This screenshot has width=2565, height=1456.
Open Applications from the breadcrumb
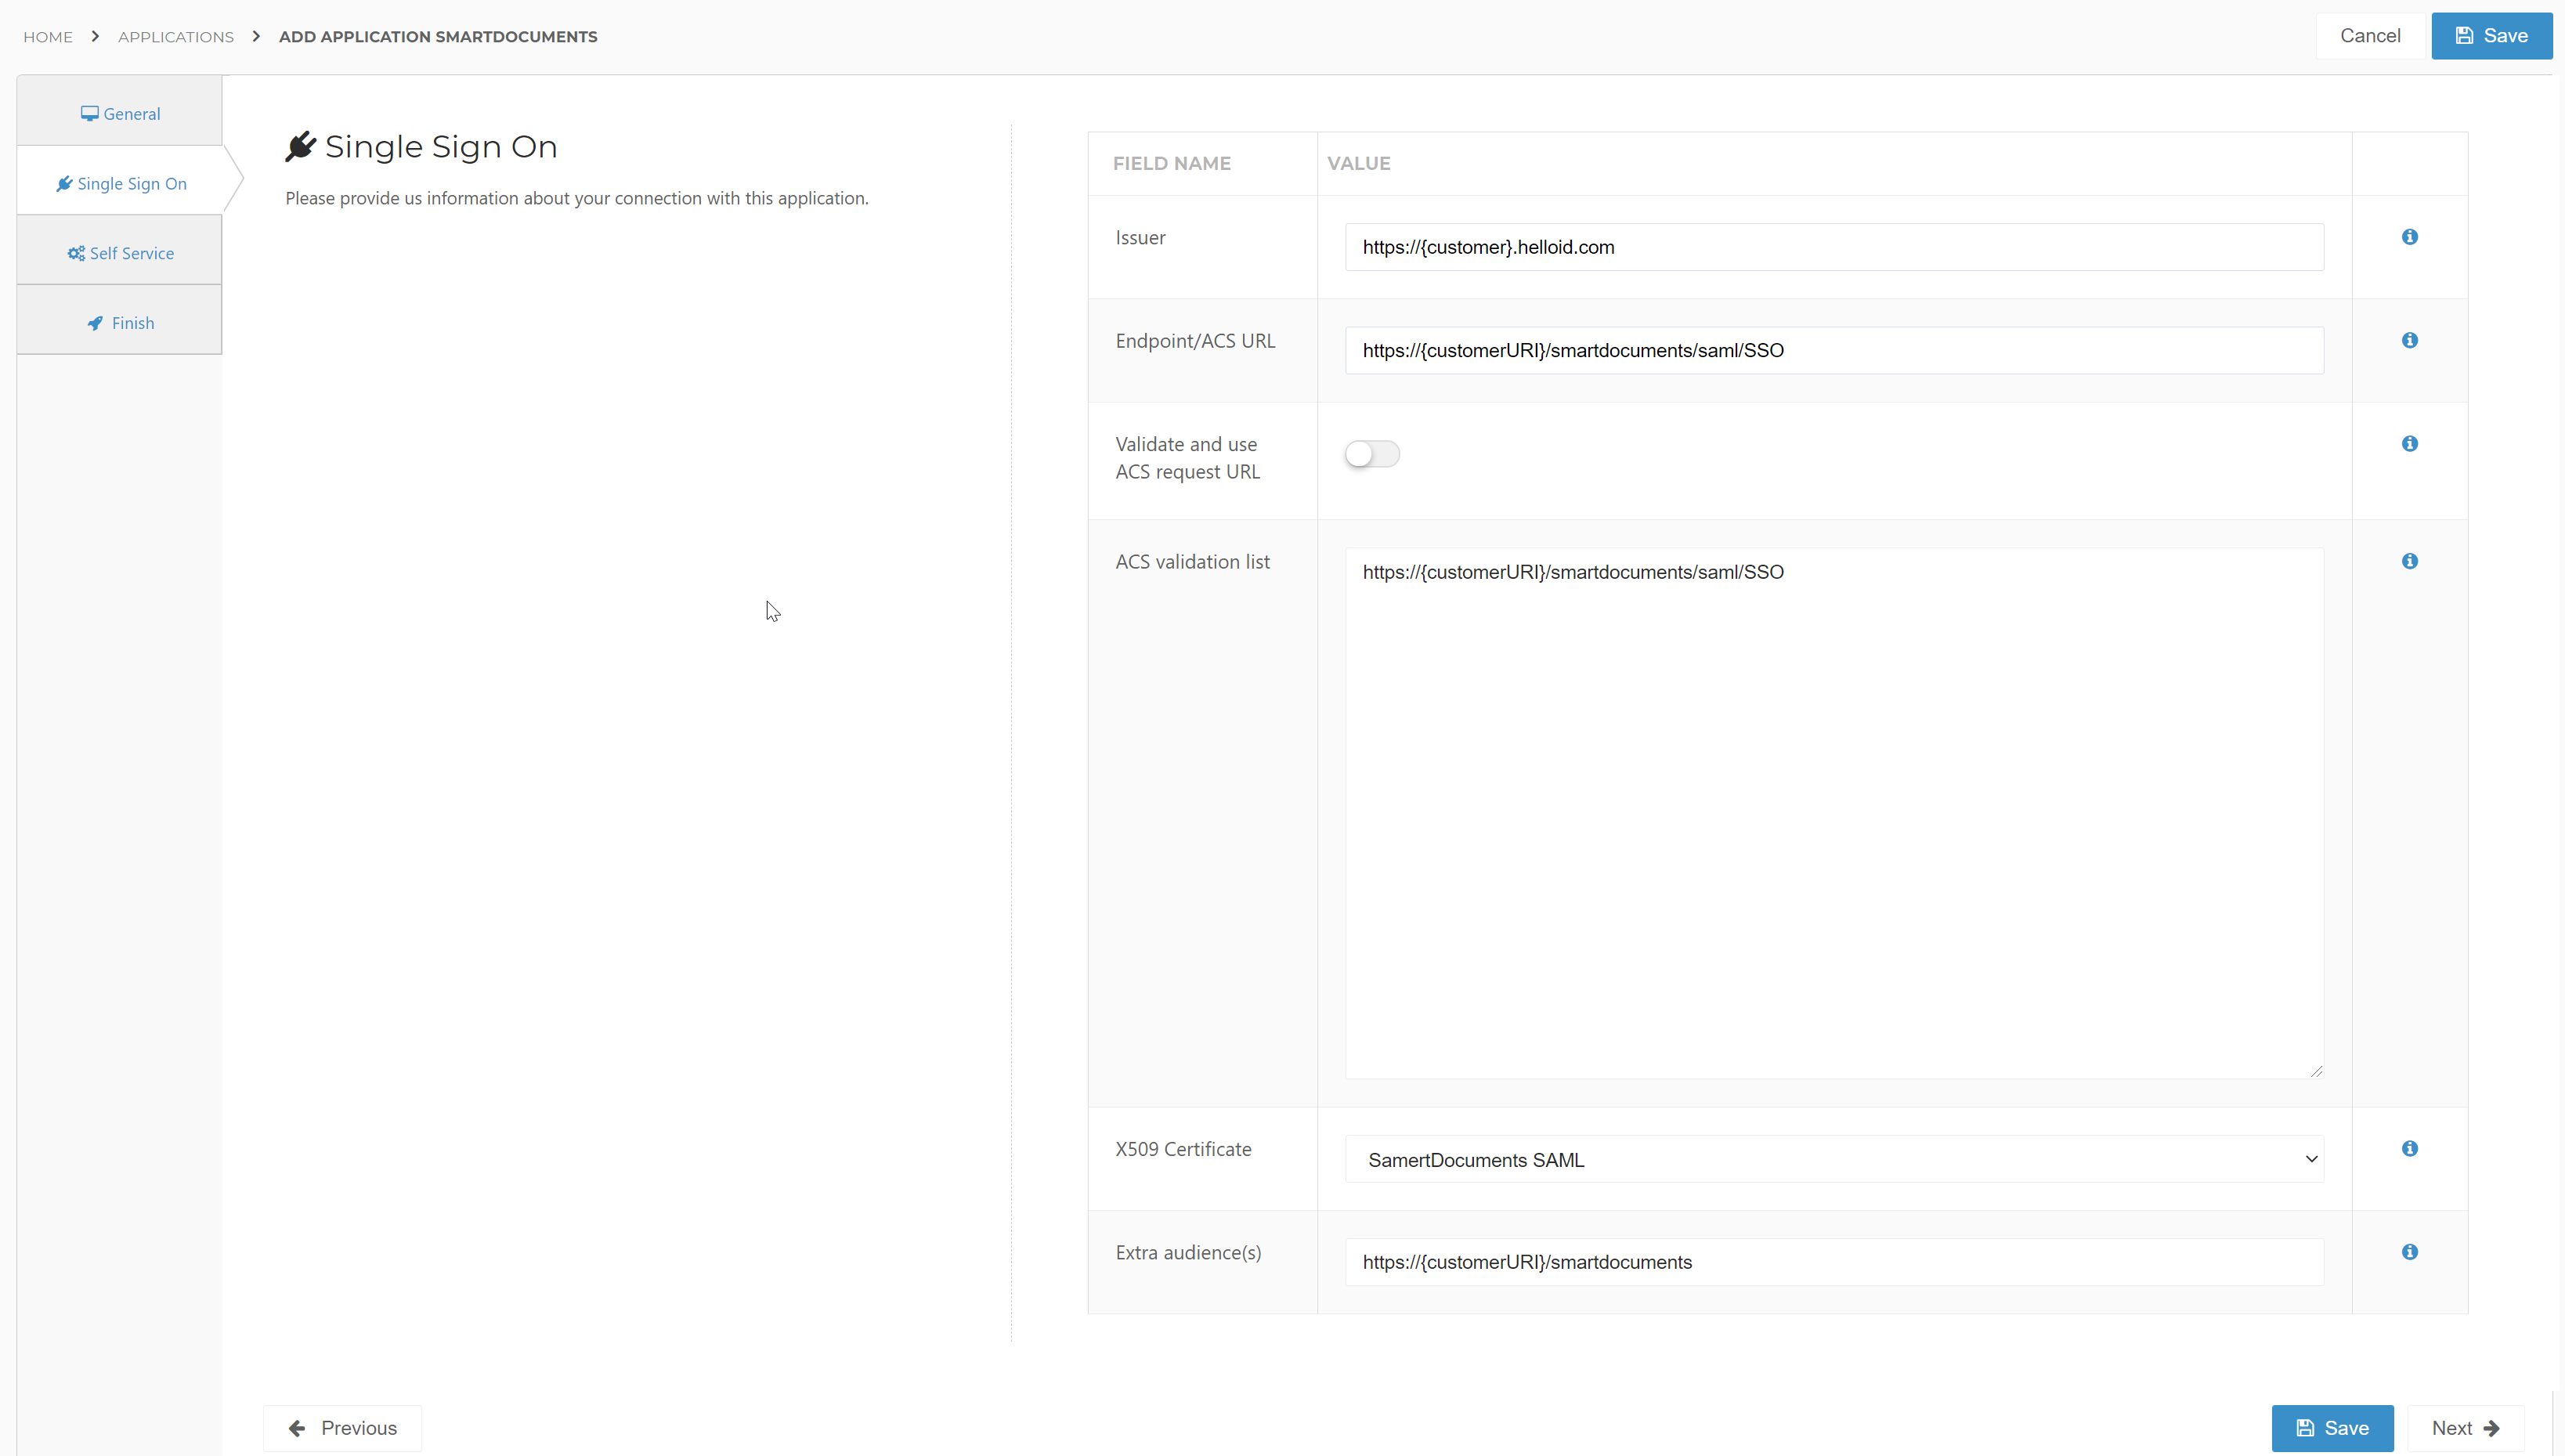[x=176, y=37]
